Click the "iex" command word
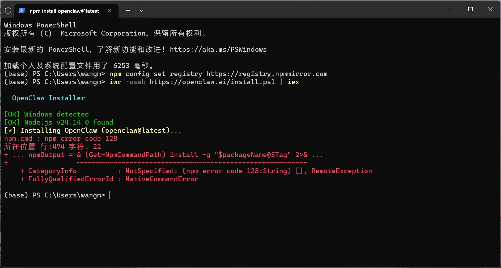The width and height of the screenshot is (501, 268). [x=293, y=82]
